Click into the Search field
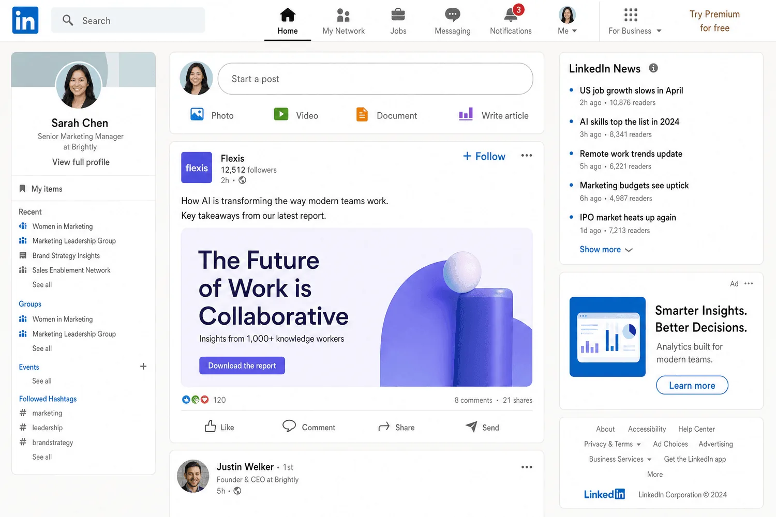The width and height of the screenshot is (776, 517). (128, 20)
